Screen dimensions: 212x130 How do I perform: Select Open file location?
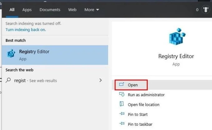(162, 105)
